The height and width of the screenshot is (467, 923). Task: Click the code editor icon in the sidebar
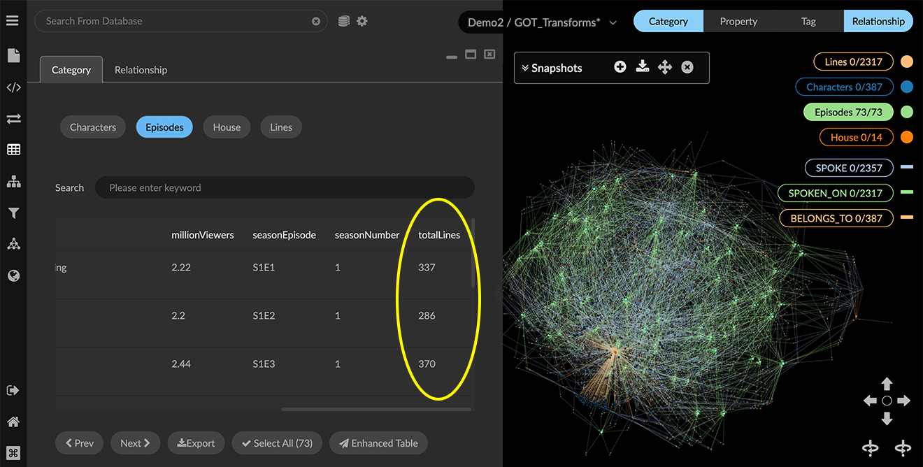(13, 87)
